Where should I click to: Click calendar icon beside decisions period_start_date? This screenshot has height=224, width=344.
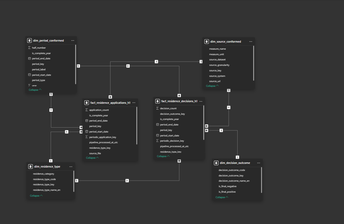pos(157,135)
